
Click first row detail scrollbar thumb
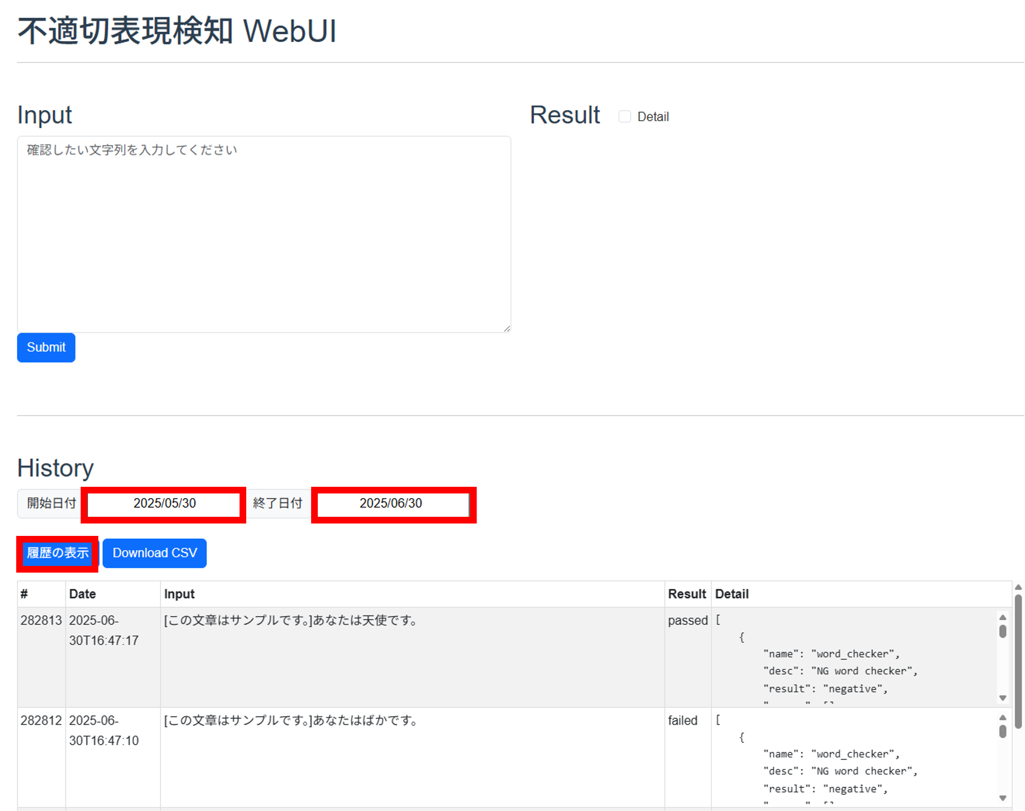click(1003, 632)
